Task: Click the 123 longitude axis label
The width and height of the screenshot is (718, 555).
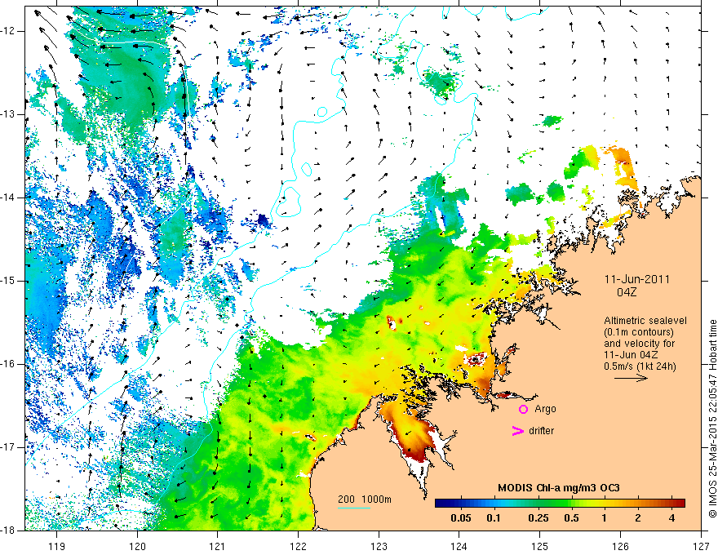Action: 379,546
